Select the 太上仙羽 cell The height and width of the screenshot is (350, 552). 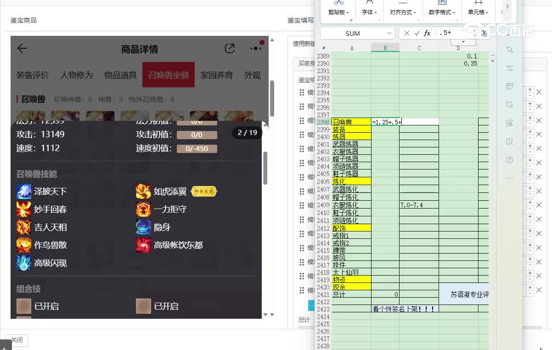351,272
